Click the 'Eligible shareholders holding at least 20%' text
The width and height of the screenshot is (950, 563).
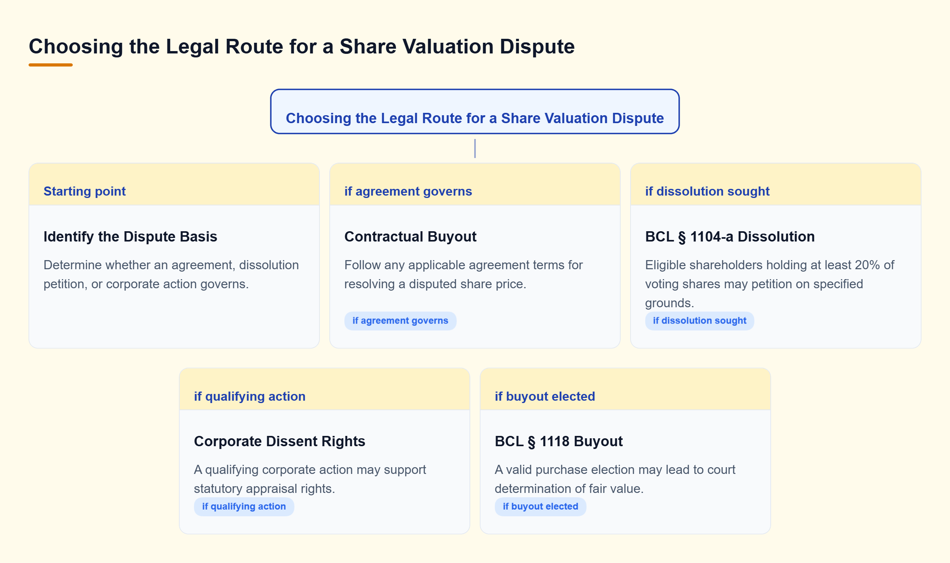[x=769, y=284]
